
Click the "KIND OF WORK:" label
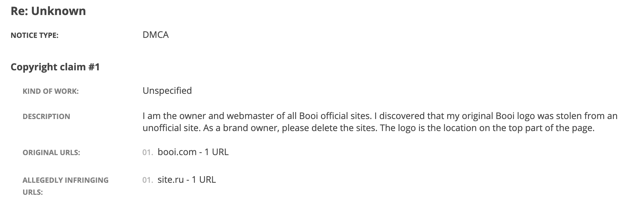coord(50,91)
